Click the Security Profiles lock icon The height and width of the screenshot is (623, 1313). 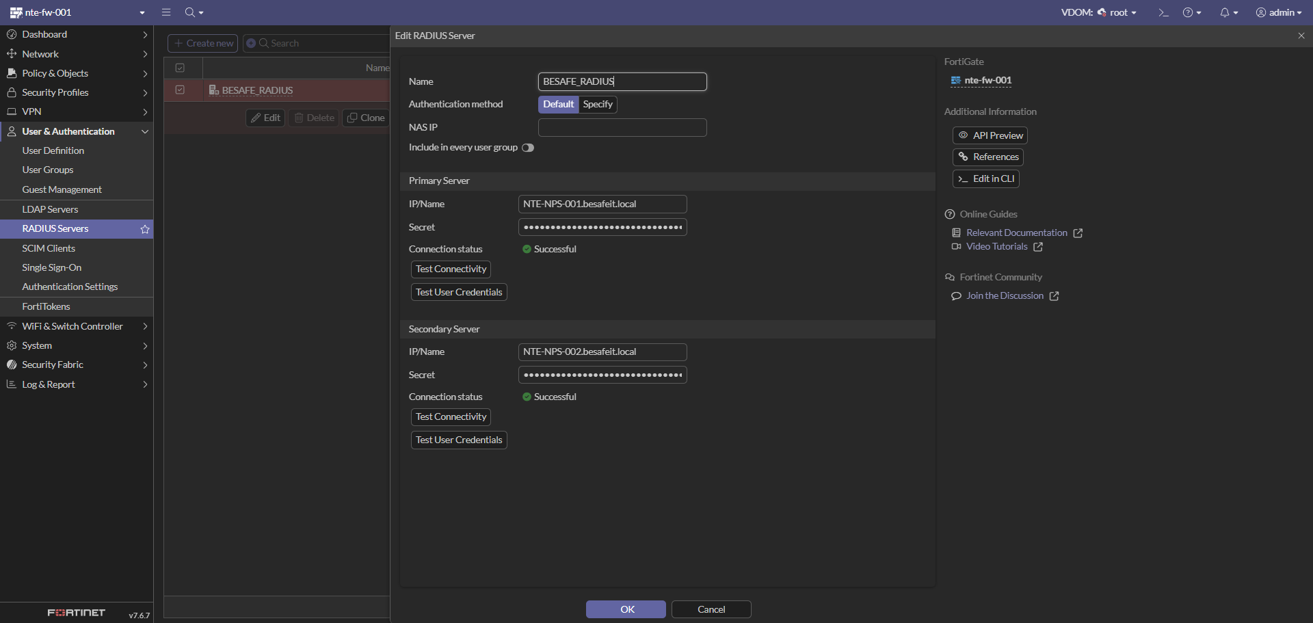(12, 92)
